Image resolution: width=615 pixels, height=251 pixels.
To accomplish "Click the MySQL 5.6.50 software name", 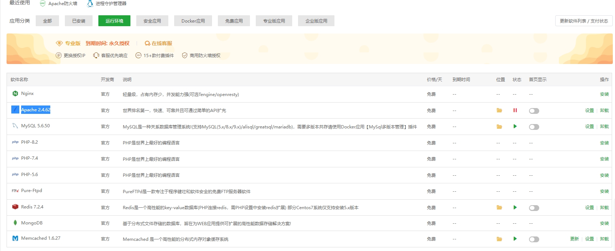I will click(x=35, y=126).
